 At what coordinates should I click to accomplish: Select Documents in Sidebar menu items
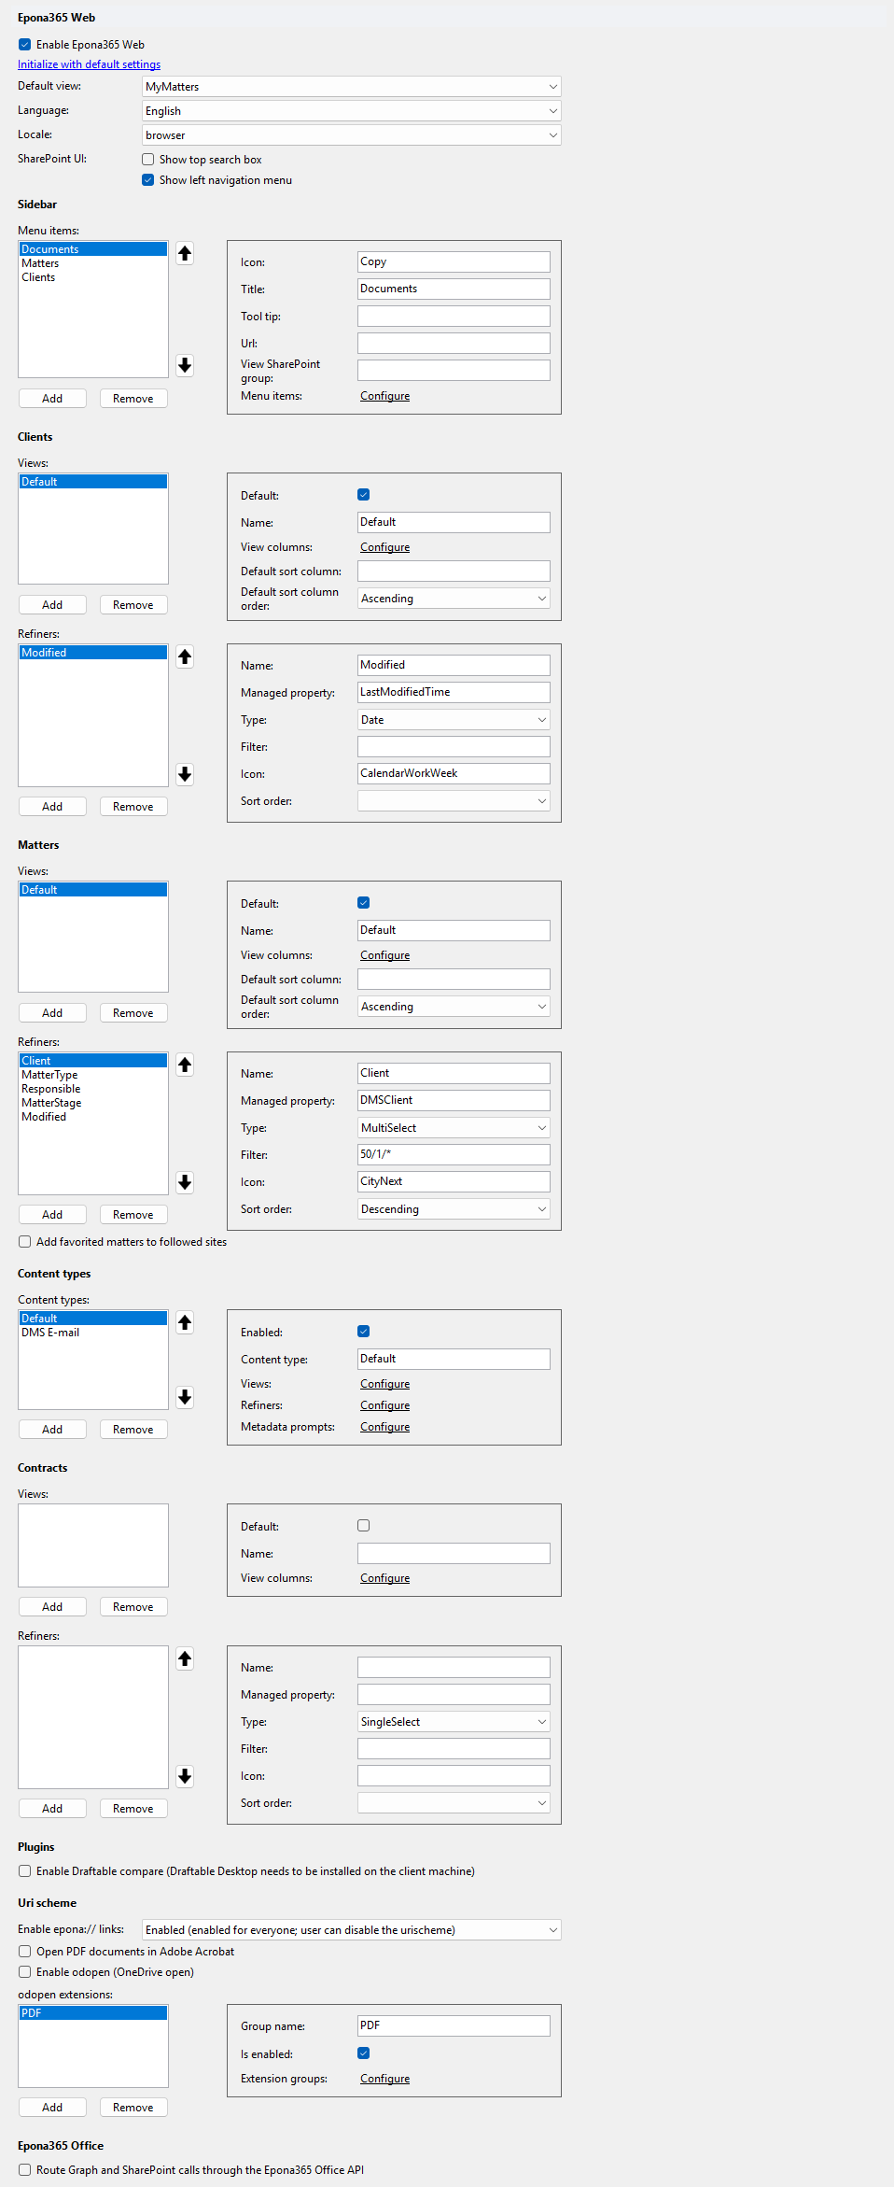click(x=93, y=249)
